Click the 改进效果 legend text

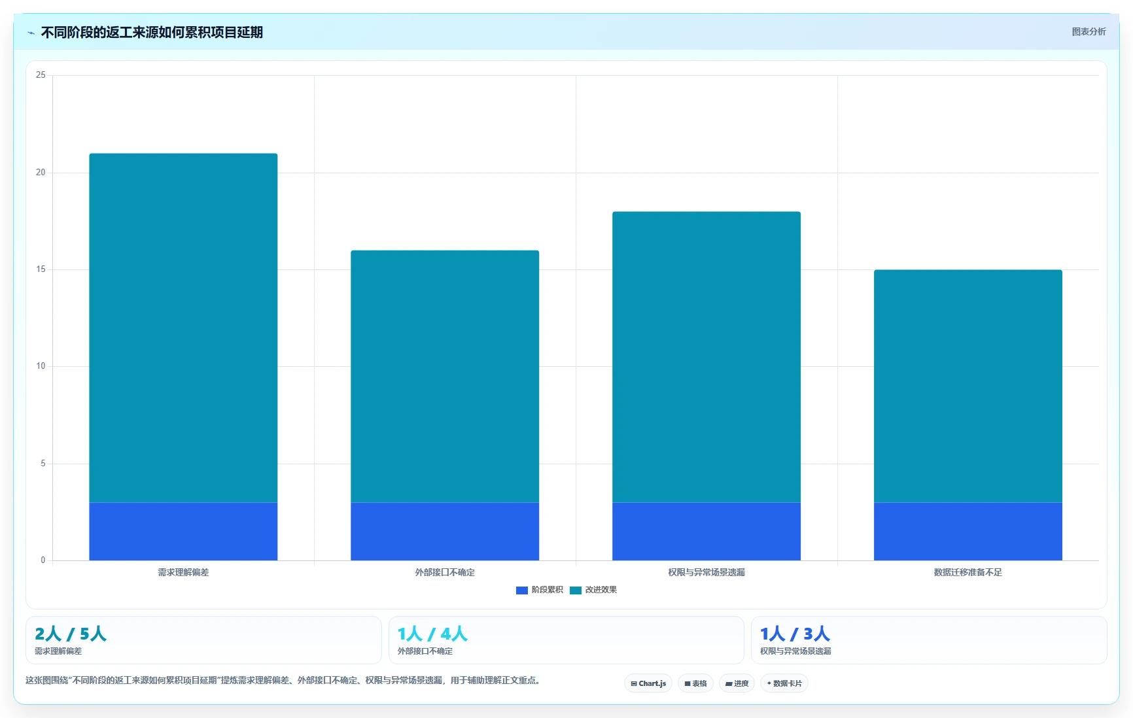click(x=601, y=590)
